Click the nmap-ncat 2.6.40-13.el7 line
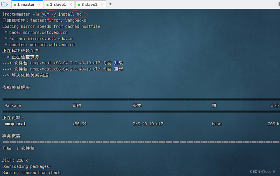280x176 pixels. pyautogui.click(x=63, y=63)
